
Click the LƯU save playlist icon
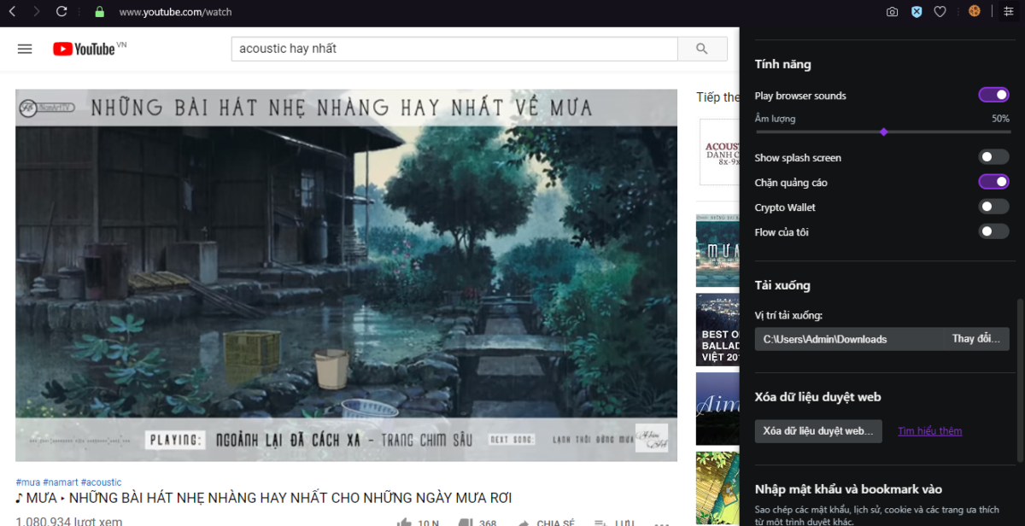point(600,523)
